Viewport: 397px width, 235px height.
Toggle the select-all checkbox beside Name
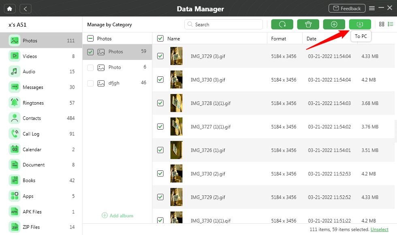[160, 38]
